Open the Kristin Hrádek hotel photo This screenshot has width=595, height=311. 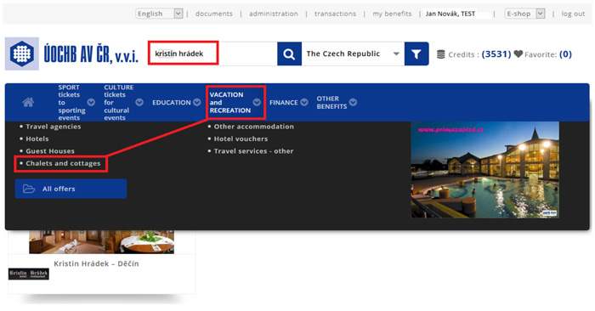tap(102, 242)
